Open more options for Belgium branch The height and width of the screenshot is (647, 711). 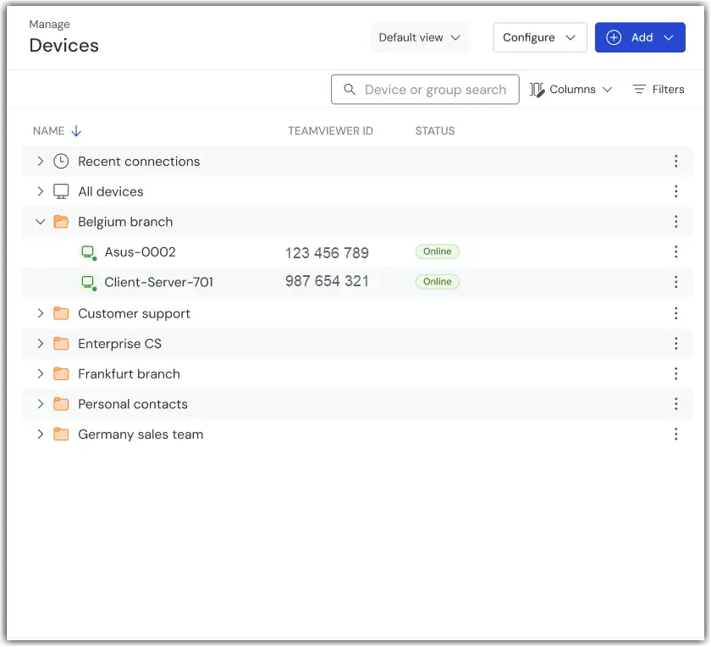(675, 221)
